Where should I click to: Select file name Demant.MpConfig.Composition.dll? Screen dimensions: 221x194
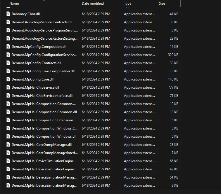pos(39,47)
